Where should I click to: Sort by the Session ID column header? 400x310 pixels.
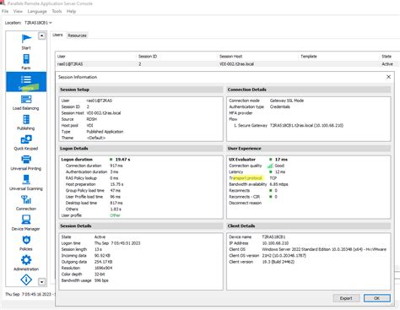(x=148, y=57)
